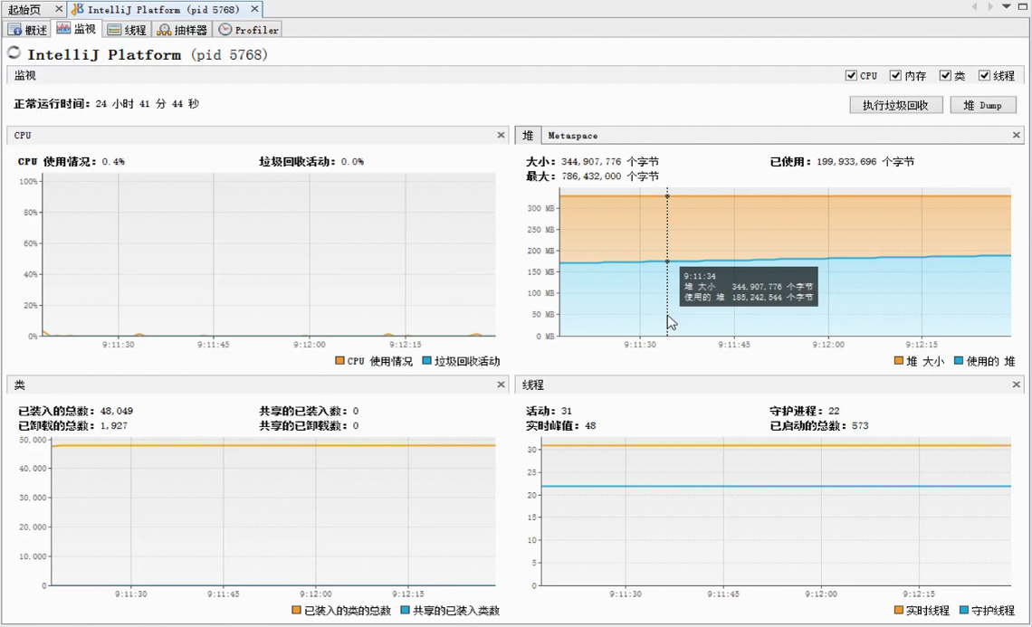
Task: Click the maximize window icon at top right
Action: coord(1023,6)
